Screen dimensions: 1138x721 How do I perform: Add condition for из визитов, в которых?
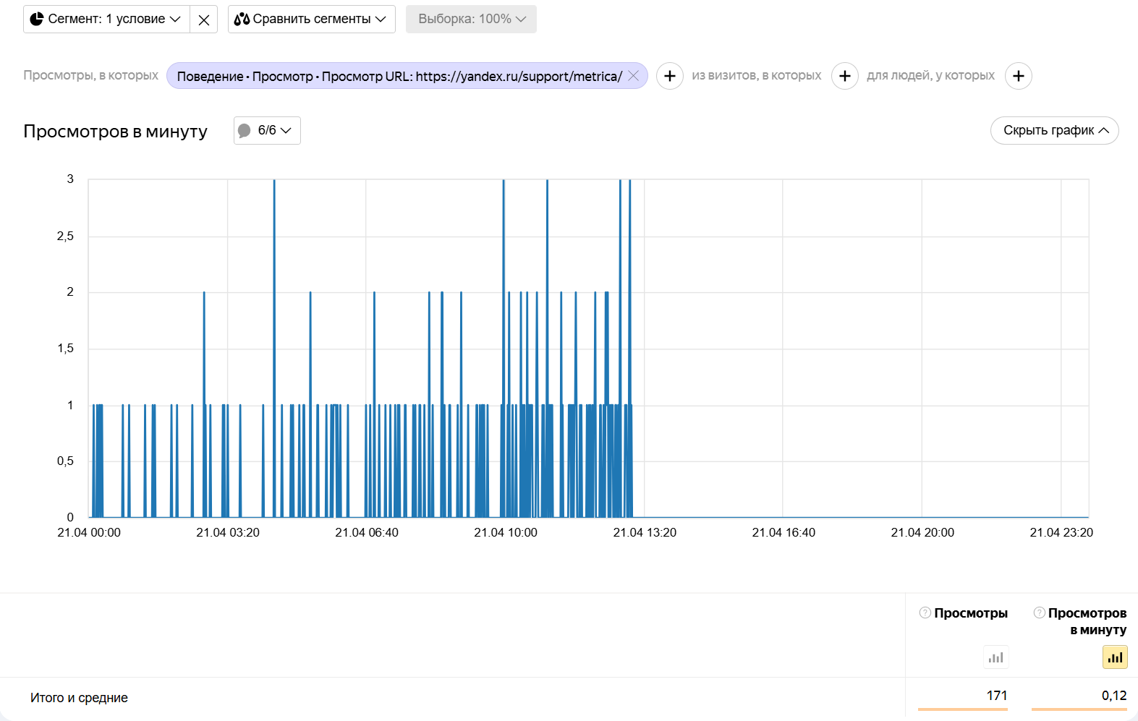(844, 76)
